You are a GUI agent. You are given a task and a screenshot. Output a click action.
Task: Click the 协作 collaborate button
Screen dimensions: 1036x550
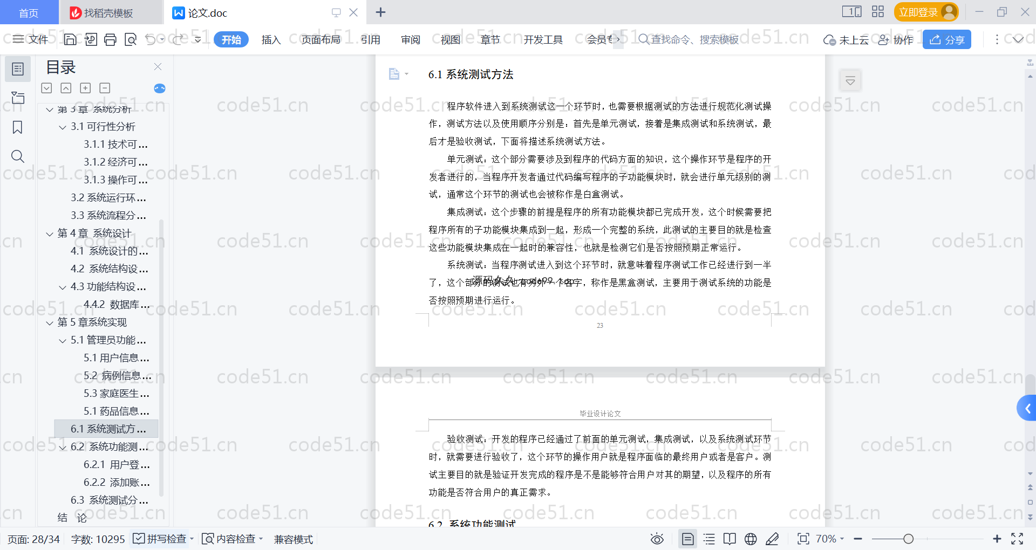tap(895, 39)
